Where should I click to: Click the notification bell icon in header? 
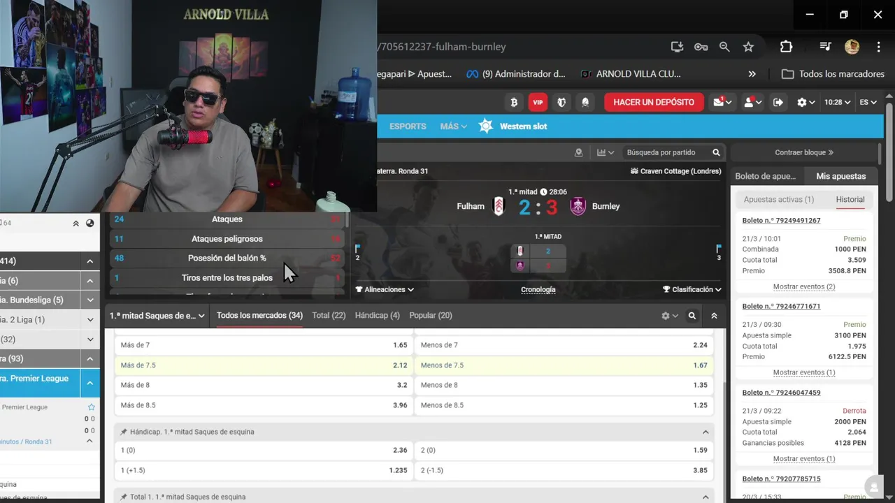click(585, 102)
